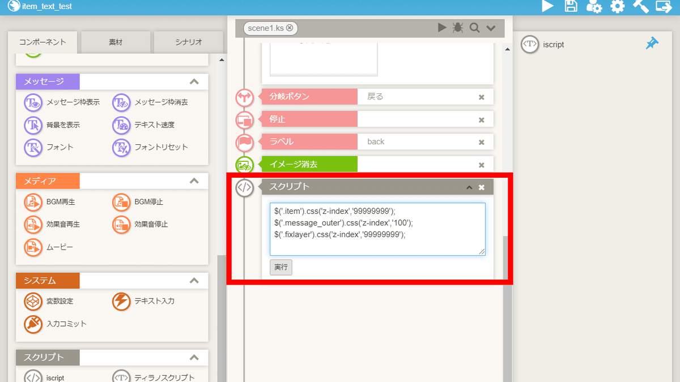Click the export arrow icon in top bar
680x382 pixels.
[664, 6]
